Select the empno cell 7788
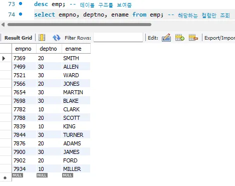This screenshot has height=186, width=235. point(24,118)
